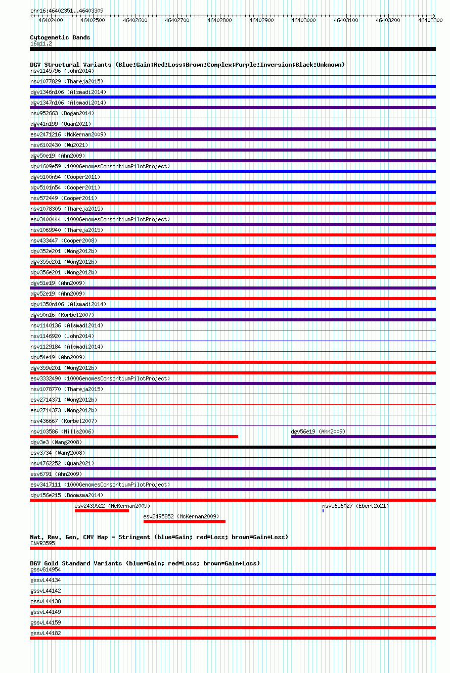The image size is (450, 673).
Task: Open the nsv5656027 (Ebert2021) label
Action: pos(356,506)
